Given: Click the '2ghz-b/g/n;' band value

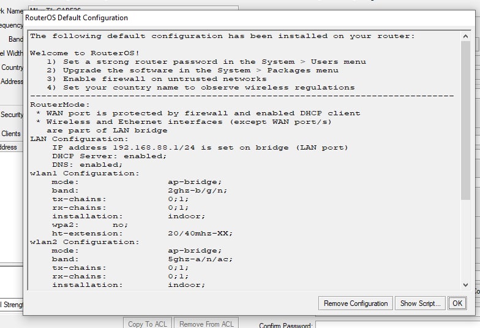Looking at the screenshot, I should pos(197,190).
